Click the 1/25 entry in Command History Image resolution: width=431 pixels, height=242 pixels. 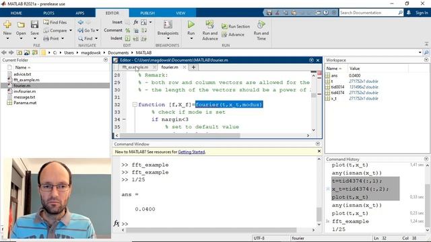pyautogui.click(x=338, y=229)
